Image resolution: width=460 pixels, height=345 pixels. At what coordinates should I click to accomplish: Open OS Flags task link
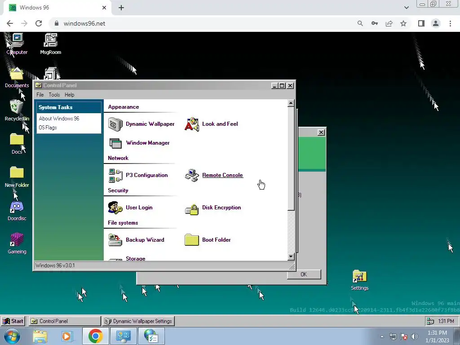tap(48, 128)
